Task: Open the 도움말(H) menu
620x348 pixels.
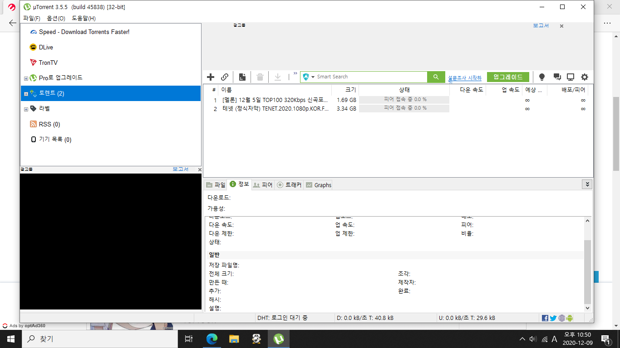Action: click(x=84, y=18)
